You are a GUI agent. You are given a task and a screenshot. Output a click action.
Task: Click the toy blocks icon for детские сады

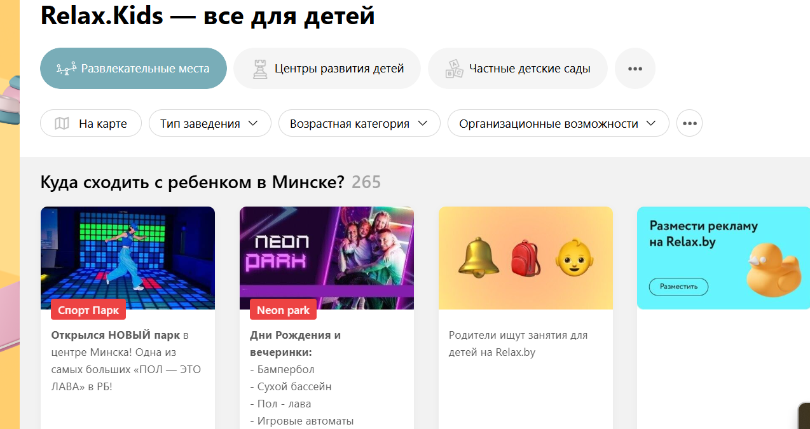pos(454,69)
